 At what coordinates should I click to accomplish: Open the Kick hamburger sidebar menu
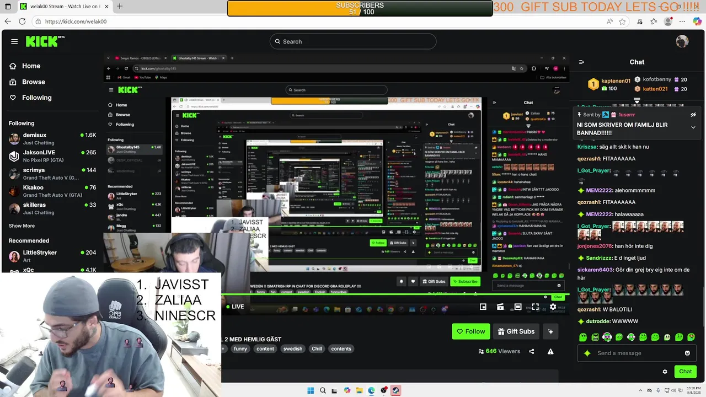14,41
